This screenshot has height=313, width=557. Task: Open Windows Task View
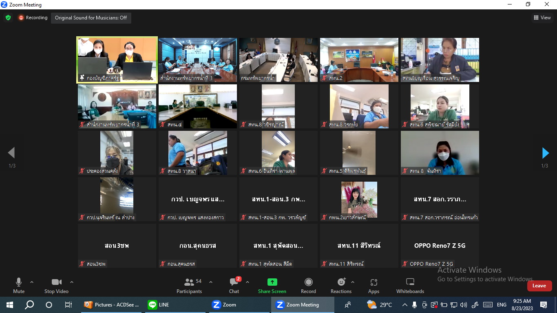click(69, 305)
